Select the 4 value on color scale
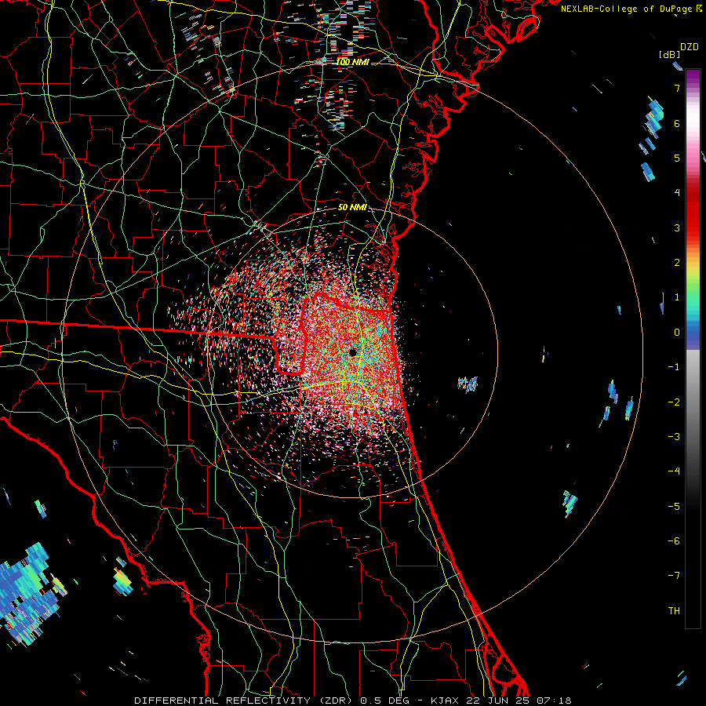Screen dimensions: 706x706 [x=677, y=193]
